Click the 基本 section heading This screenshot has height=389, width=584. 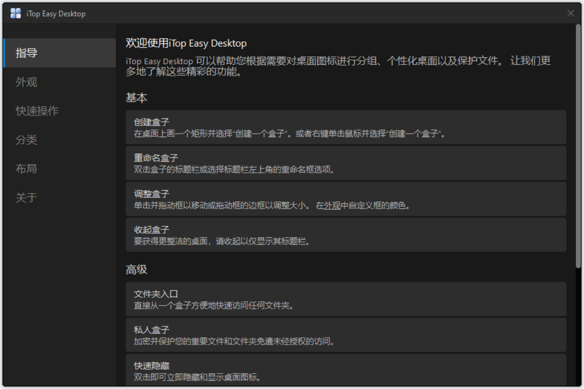click(x=137, y=98)
